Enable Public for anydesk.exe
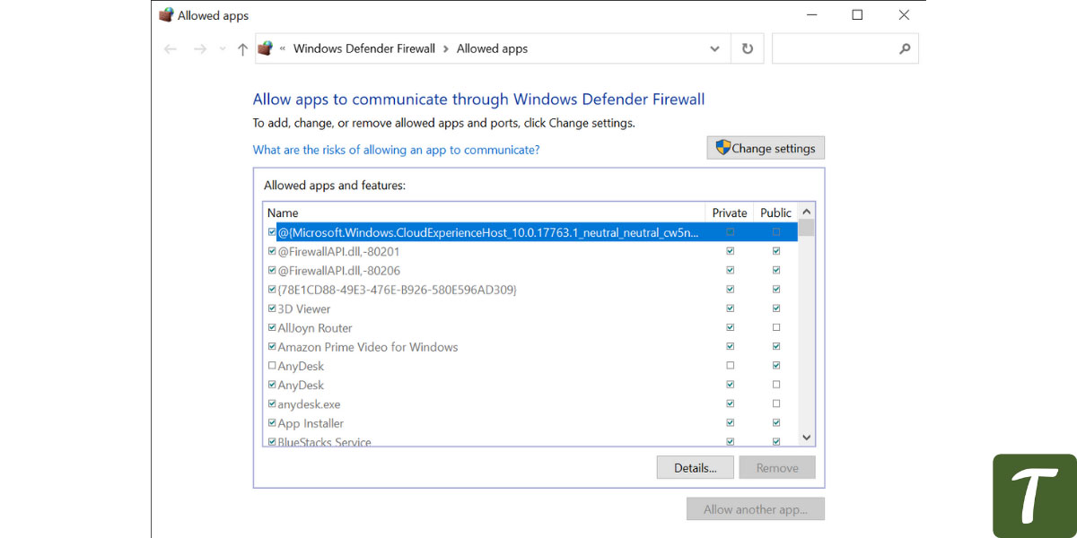The height and width of the screenshot is (538, 1077). [x=776, y=403]
